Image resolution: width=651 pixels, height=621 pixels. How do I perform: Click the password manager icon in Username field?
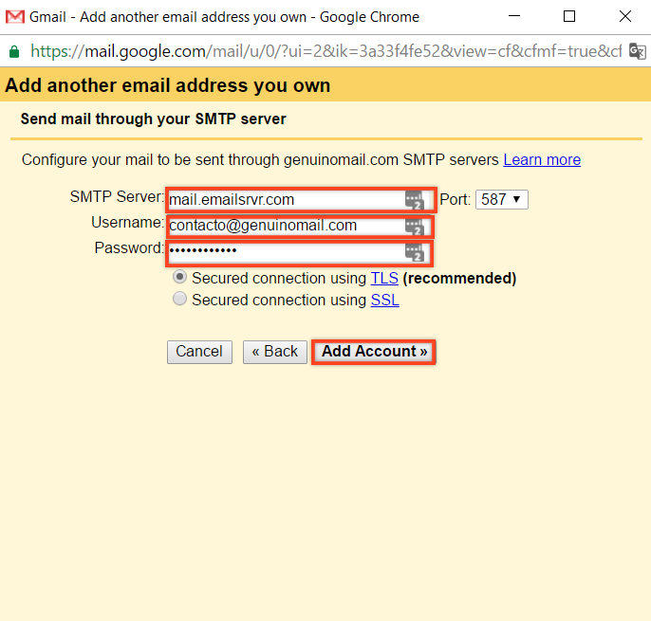(x=415, y=227)
